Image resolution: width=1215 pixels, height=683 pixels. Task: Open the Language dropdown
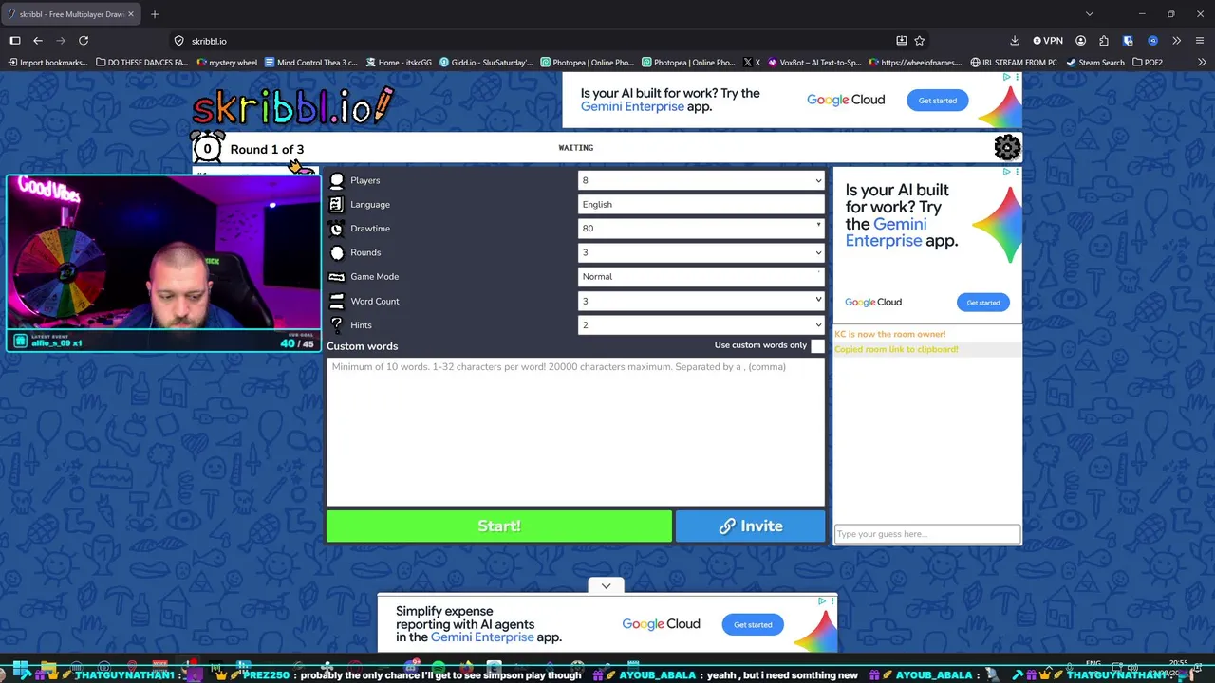pos(701,204)
